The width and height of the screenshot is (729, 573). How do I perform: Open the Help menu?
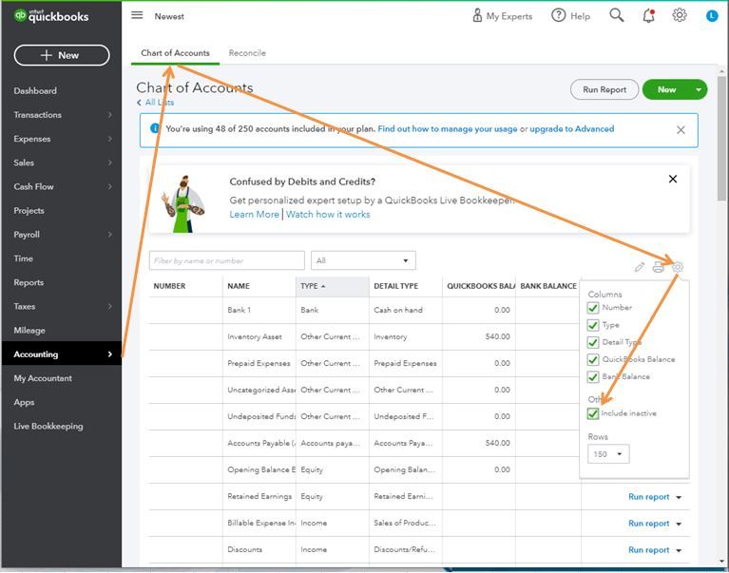pyautogui.click(x=570, y=16)
